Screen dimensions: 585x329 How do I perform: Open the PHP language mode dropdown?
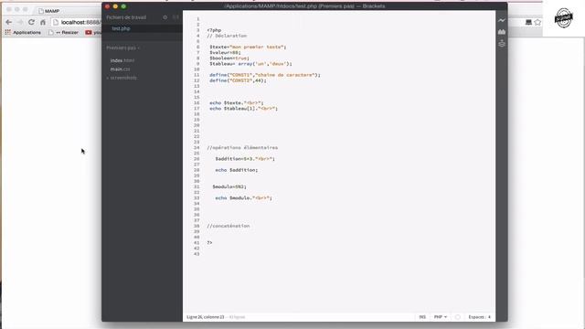[441, 317]
